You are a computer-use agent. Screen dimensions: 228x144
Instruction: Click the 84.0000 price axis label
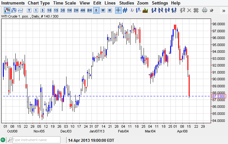[219, 121]
